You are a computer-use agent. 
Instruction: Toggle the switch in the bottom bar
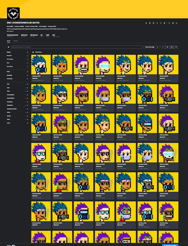coord(14,245)
